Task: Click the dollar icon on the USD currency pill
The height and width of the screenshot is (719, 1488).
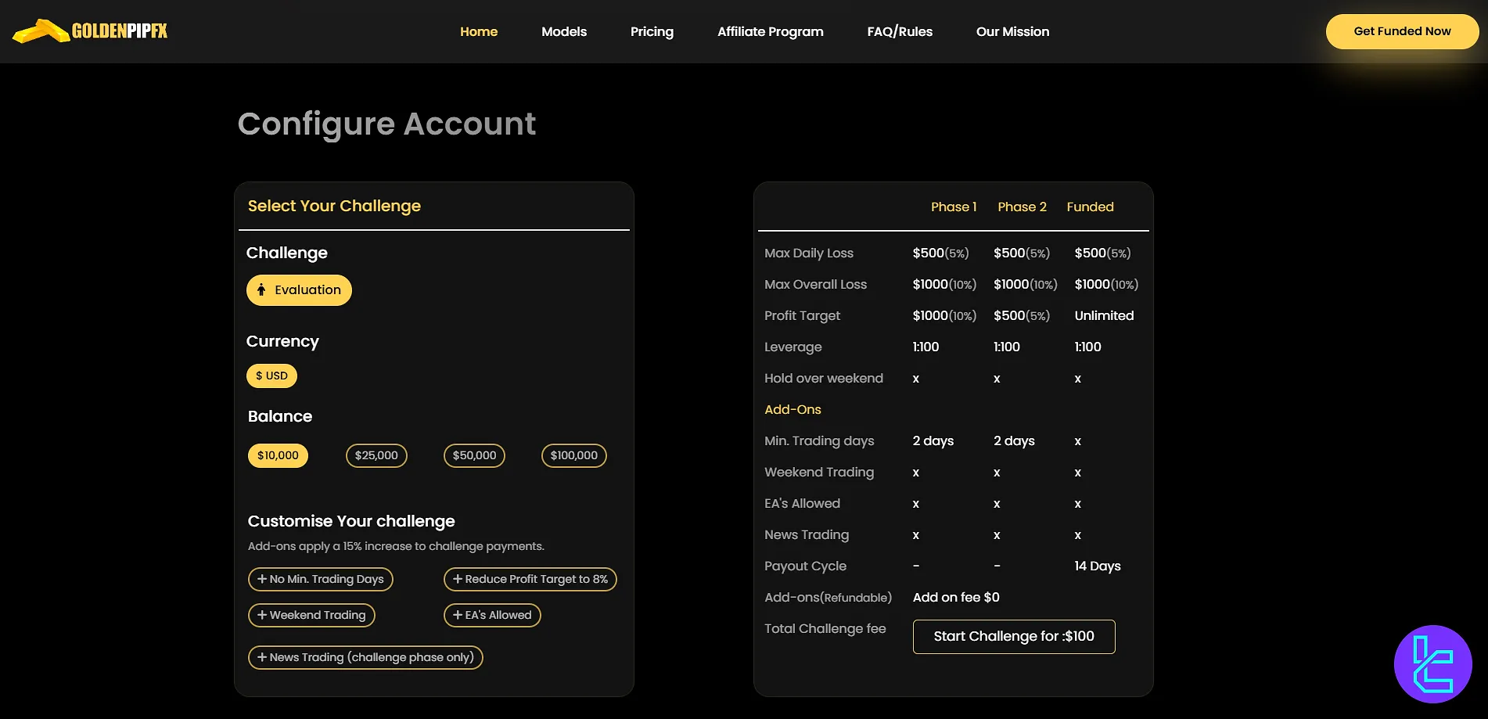Action: click(258, 376)
